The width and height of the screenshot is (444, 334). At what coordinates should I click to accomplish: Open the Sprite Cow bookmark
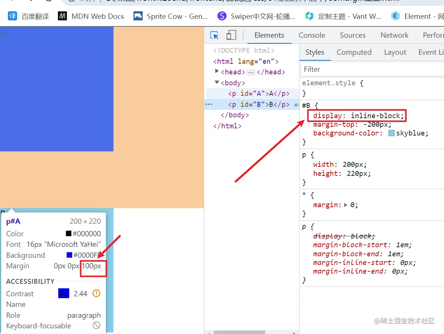coord(171,16)
